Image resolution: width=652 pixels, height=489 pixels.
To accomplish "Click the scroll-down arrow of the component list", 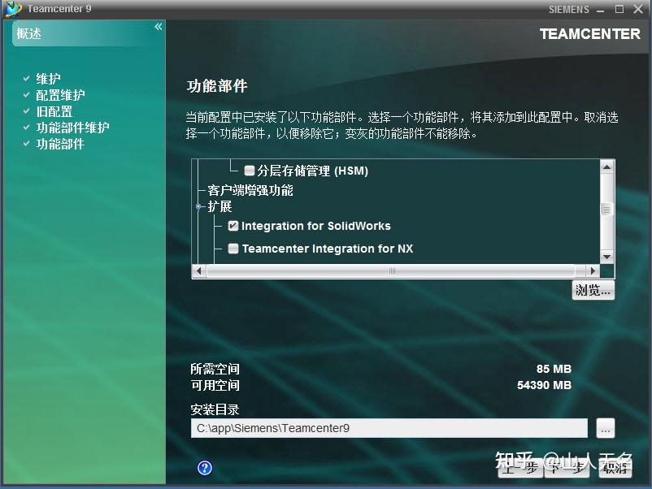I will pyautogui.click(x=606, y=257).
